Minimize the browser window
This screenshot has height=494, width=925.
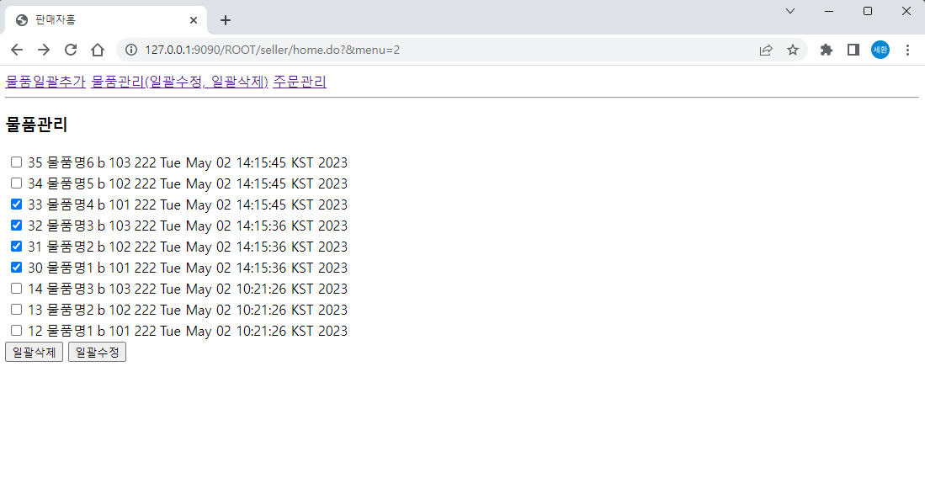pos(829,11)
